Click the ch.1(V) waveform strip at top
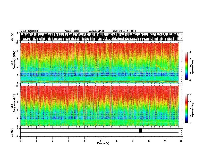 point(99,37)
